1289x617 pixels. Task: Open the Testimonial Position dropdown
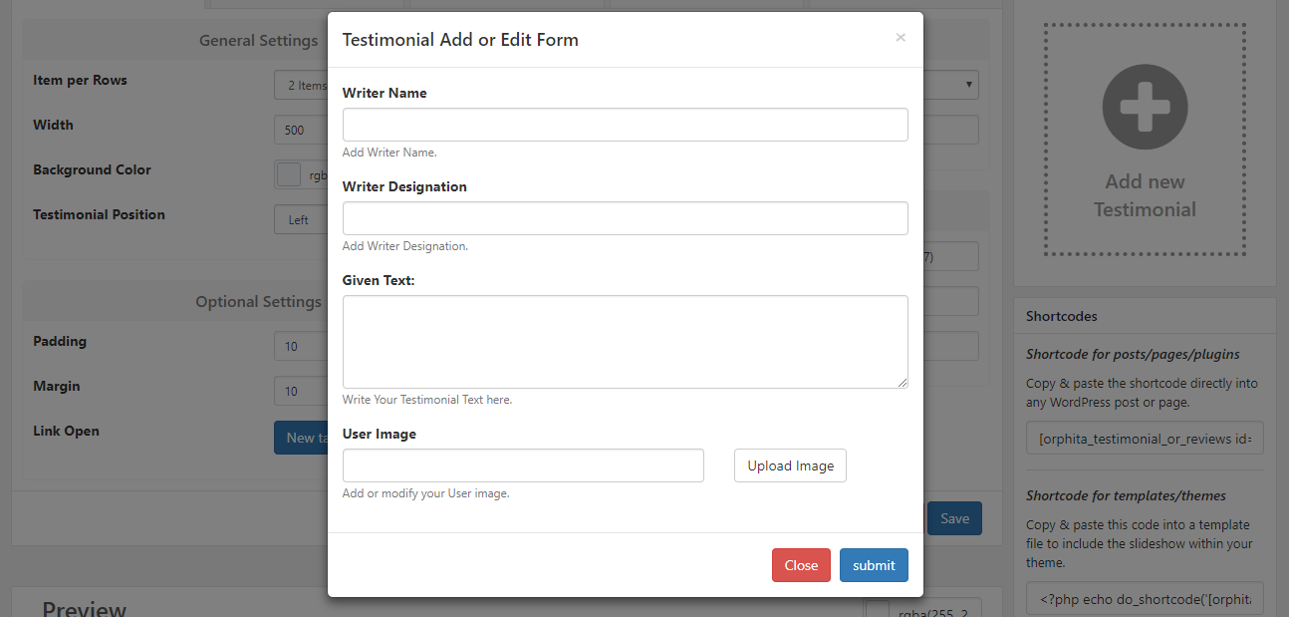302,219
